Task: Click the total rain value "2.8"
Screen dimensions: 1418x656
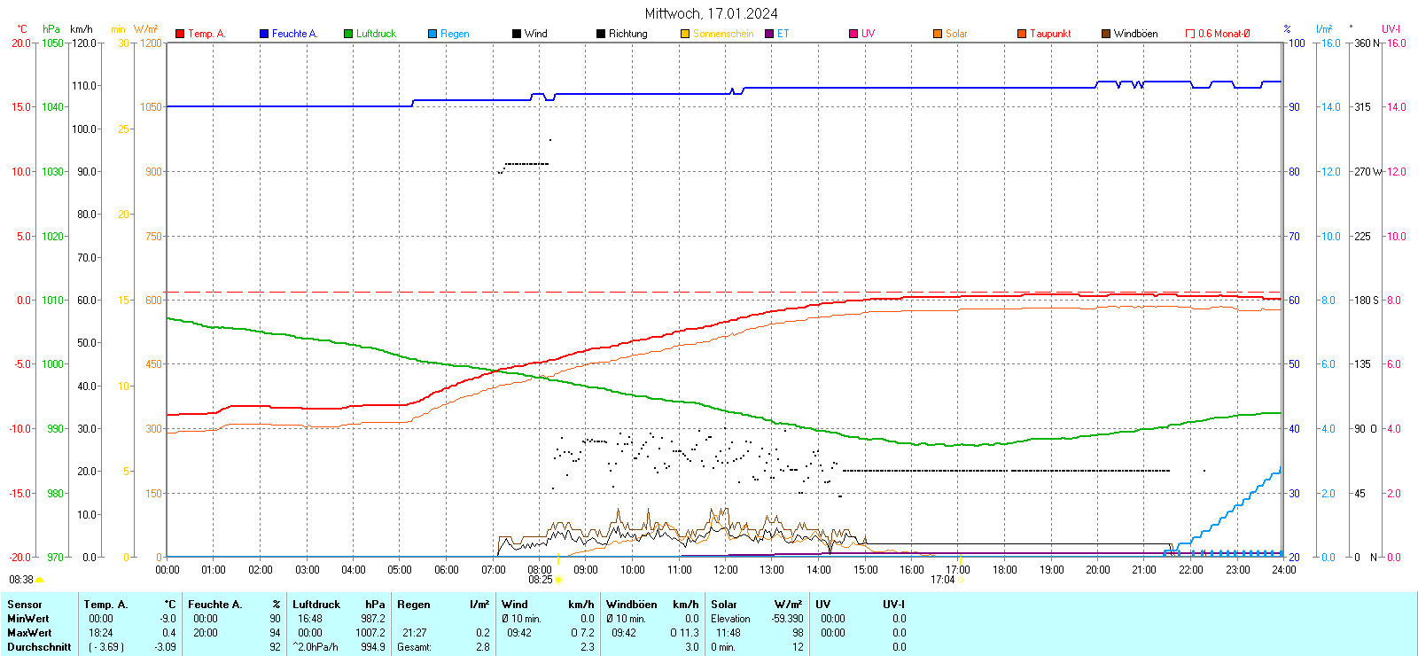Action: coord(483,647)
